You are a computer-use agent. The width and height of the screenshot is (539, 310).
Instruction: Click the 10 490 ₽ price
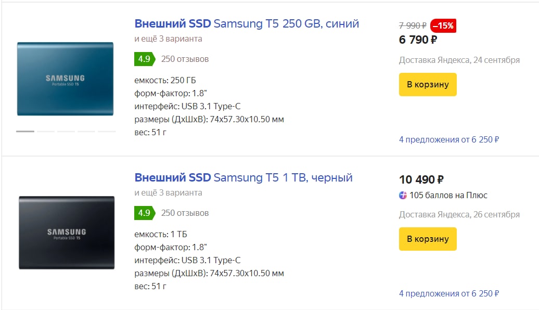421,180
